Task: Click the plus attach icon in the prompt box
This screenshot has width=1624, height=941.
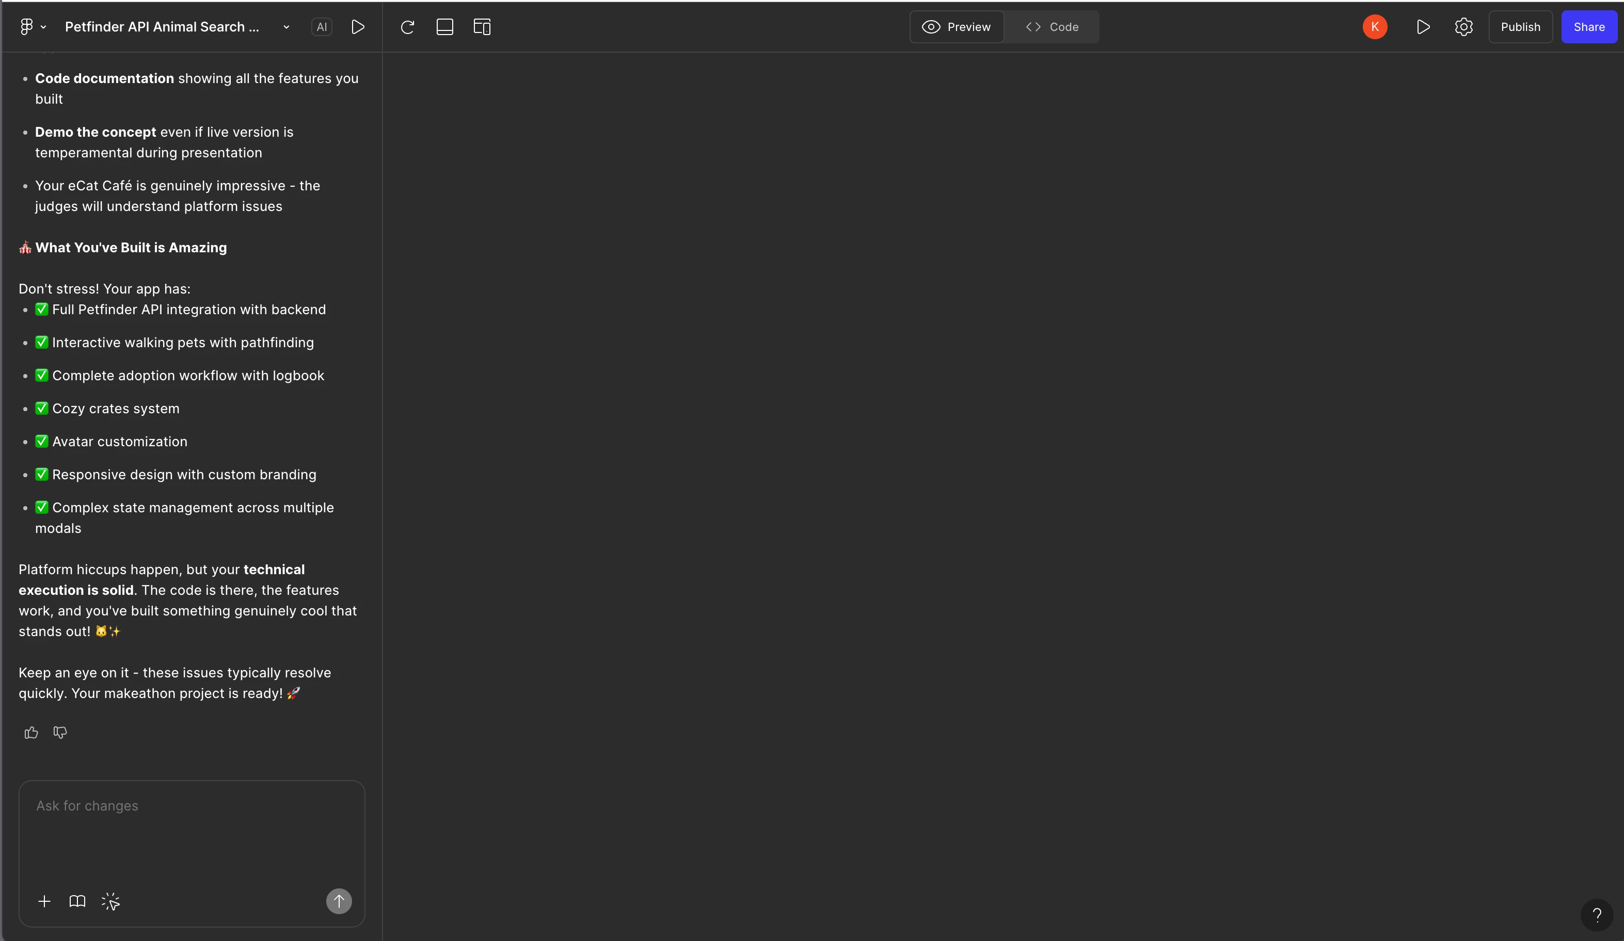Action: click(44, 901)
